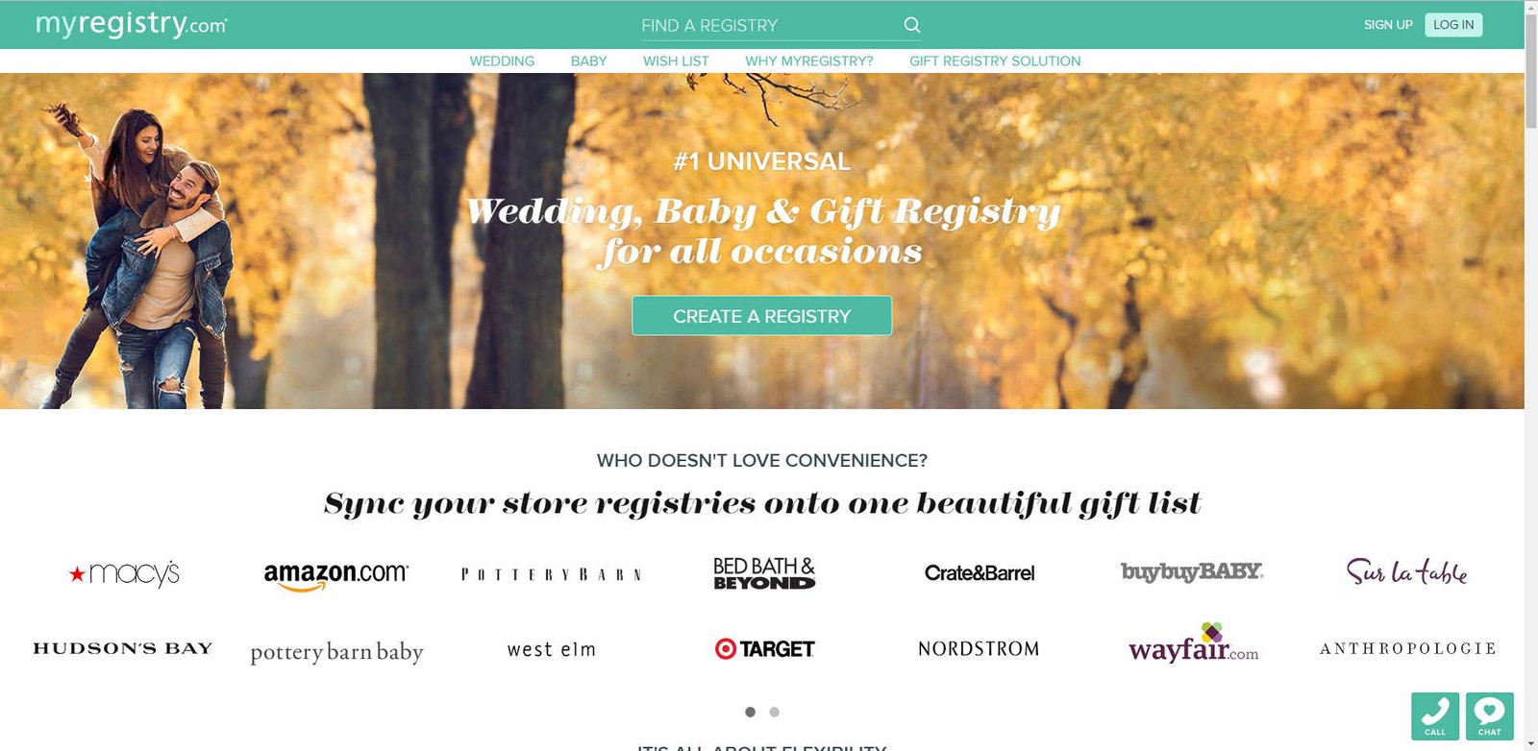1538x751 pixels.
Task: Select the Sur la table logo
Action: pyautogui.click(x=1406, y=571)
